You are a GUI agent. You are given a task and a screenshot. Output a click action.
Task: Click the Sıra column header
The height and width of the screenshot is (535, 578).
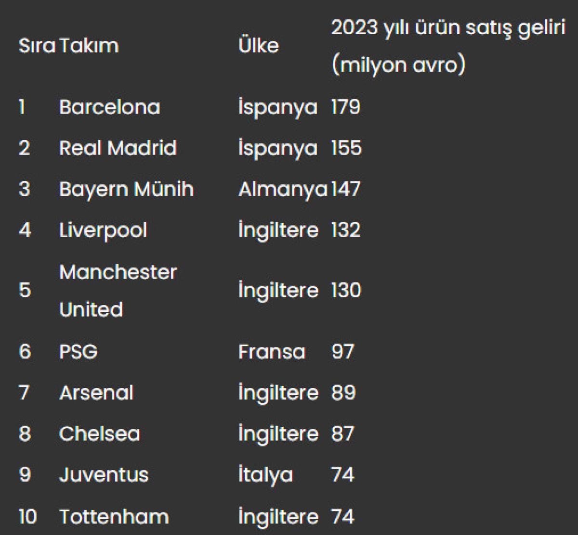pyautogui.click(x=37, y=46)
